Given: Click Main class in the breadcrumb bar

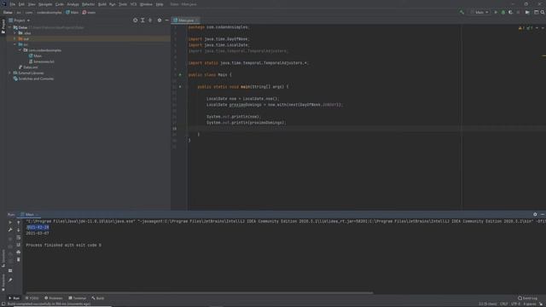Looking at the screenshot, I should [72, 12].
